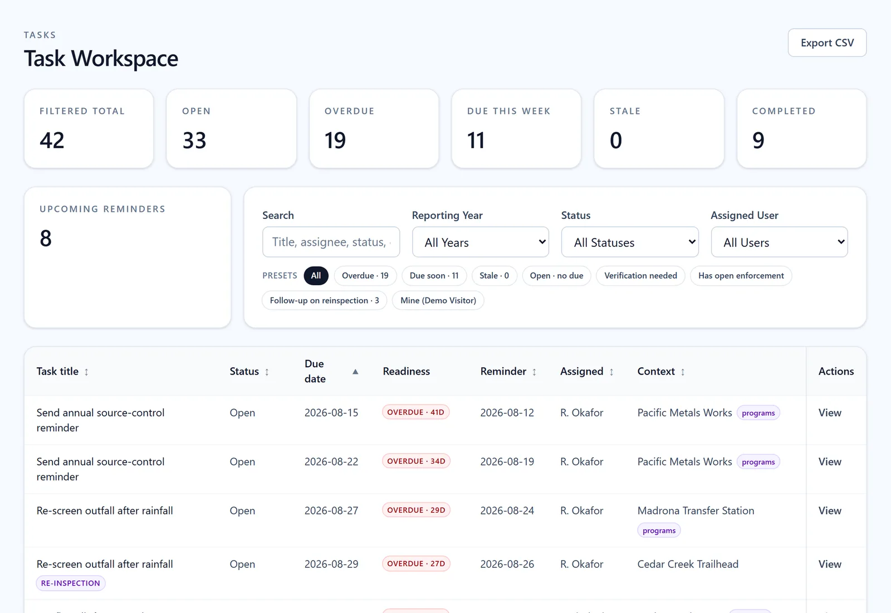Click reminder date 2026-08-12
891x613 pixels.
pyautogui.click(x=507, y=413)
